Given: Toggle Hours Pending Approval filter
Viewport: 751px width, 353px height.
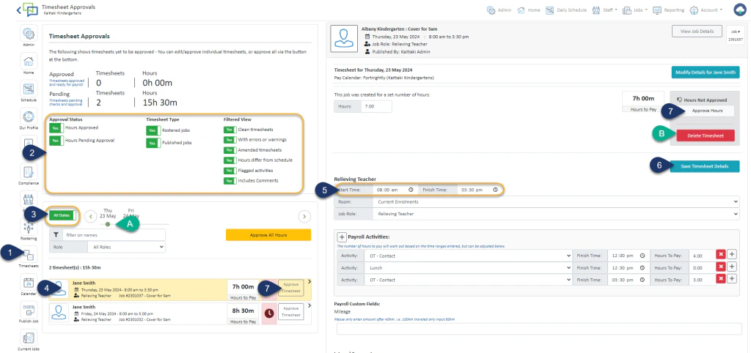Looking at the screenshot, I should (56, 141).
